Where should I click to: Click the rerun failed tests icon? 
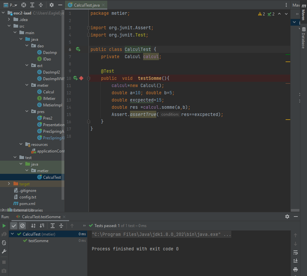point(3,234)
